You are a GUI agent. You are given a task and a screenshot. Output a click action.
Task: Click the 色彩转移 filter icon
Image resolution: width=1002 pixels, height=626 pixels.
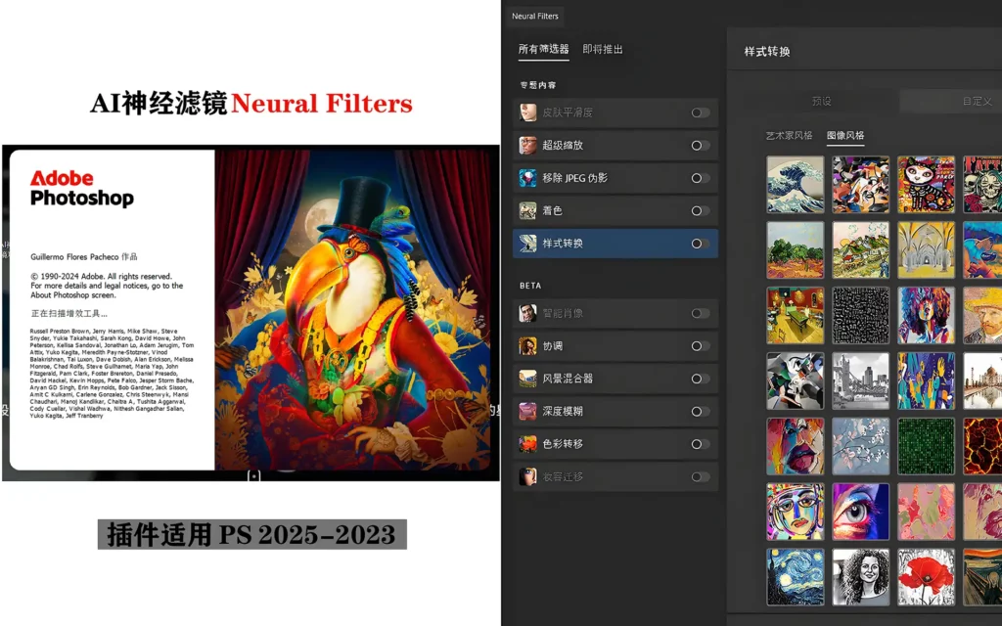click(x=527, y=444)
